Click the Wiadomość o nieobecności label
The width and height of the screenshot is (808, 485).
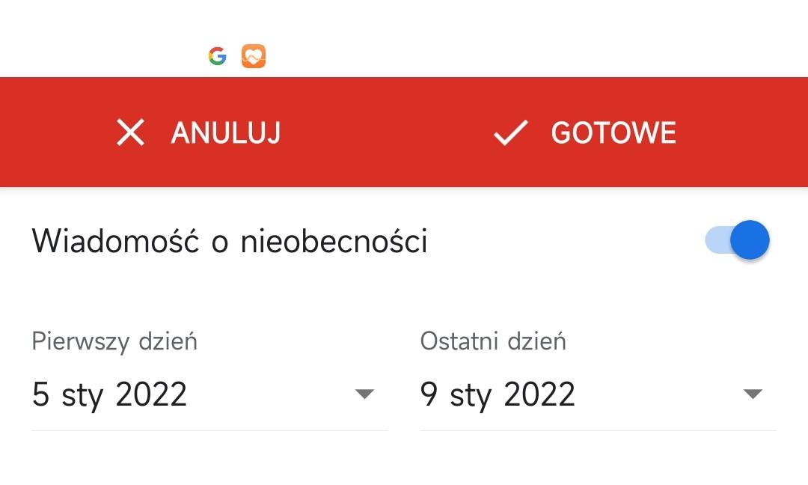[230, 241]
